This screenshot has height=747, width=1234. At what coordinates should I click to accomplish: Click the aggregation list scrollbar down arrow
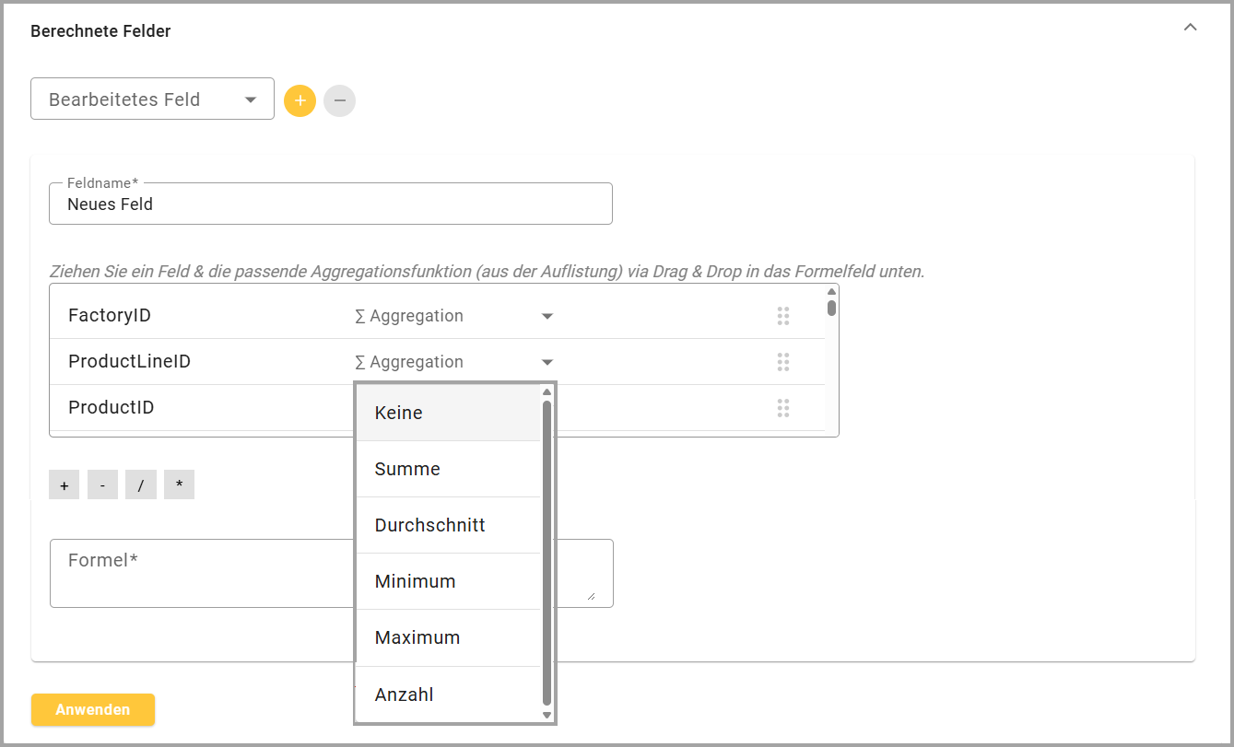(x=546, y=715)
